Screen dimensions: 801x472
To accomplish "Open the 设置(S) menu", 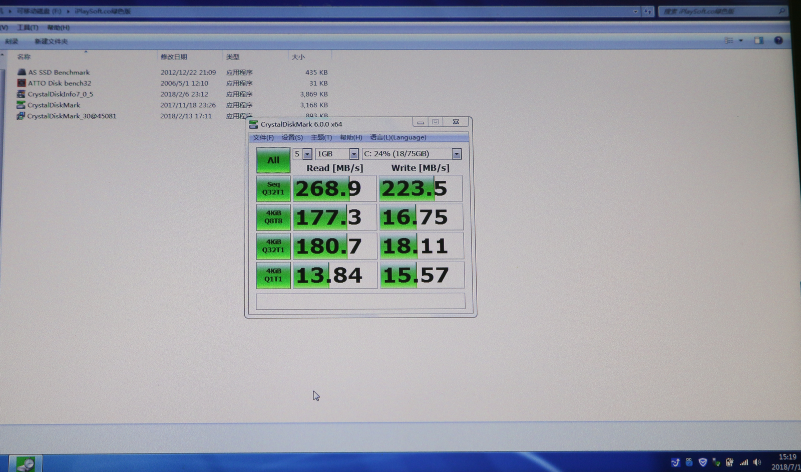I will click(292, 138).
